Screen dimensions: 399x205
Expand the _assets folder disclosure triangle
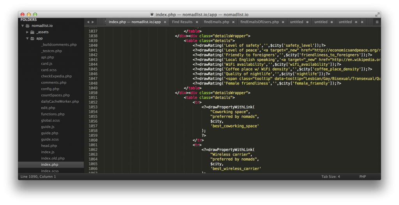[27, 32]
